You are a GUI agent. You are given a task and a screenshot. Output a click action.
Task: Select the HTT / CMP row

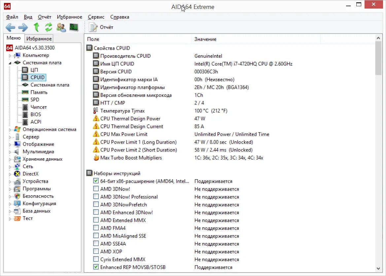[230, 103]
